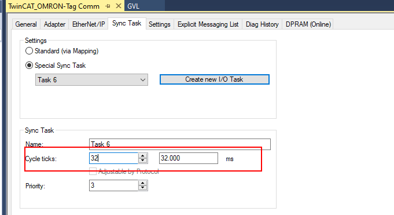394x215 pixels.
Task: Increase Cycle ticks with the up arrow
Action: click(143, 155)
